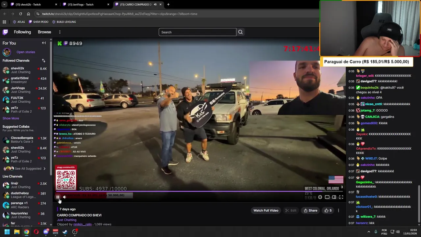View site information icon in address bar

(x=38, y=14)
